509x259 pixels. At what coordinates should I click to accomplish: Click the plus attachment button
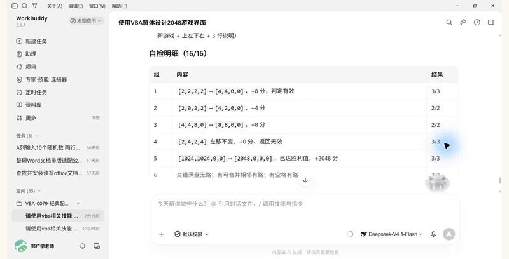click(x=162, y=234)
